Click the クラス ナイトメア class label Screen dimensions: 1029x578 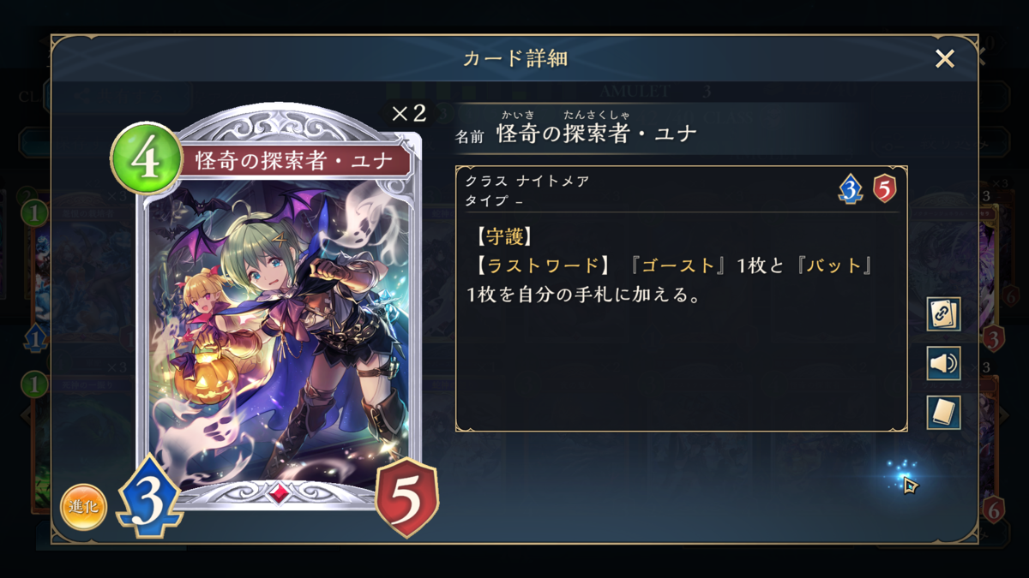click(527, 182)
